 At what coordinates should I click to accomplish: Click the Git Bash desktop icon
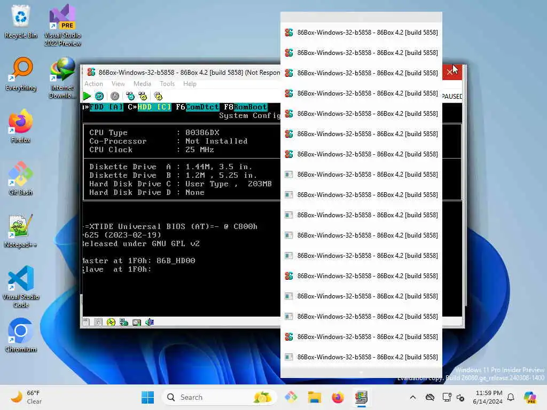tap(21, 179)
